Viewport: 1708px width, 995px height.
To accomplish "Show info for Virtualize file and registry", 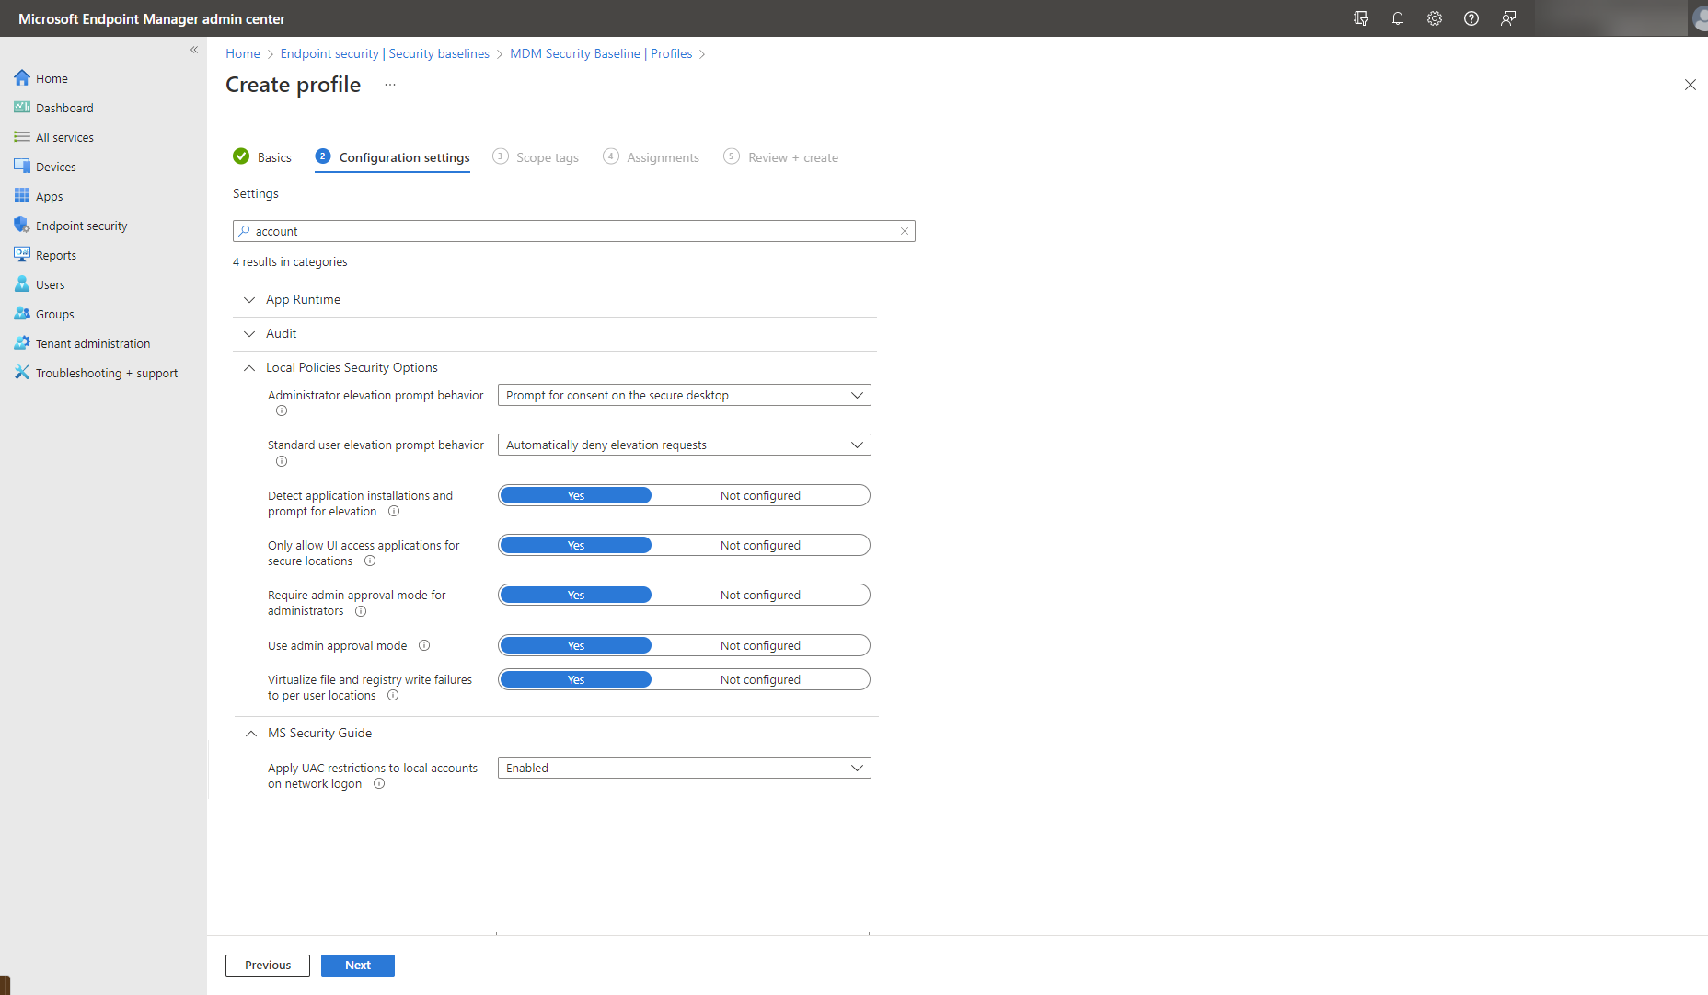I will 393,696.
